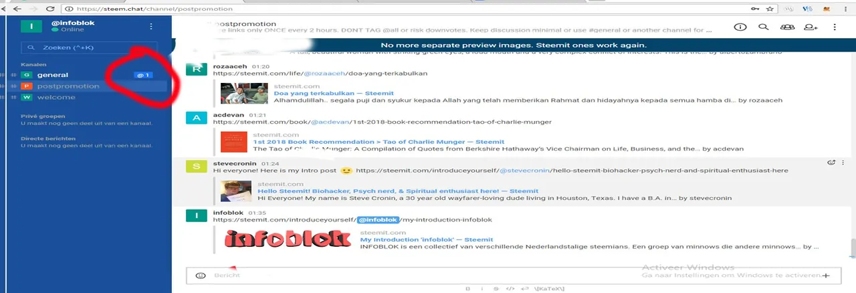The image size is (856, 293).
Task: Apply strikethrough with S button
Action: (496, 288)
